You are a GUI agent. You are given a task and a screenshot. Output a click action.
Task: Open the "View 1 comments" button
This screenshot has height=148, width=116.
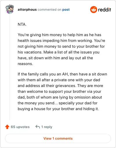tap(58, 138)
